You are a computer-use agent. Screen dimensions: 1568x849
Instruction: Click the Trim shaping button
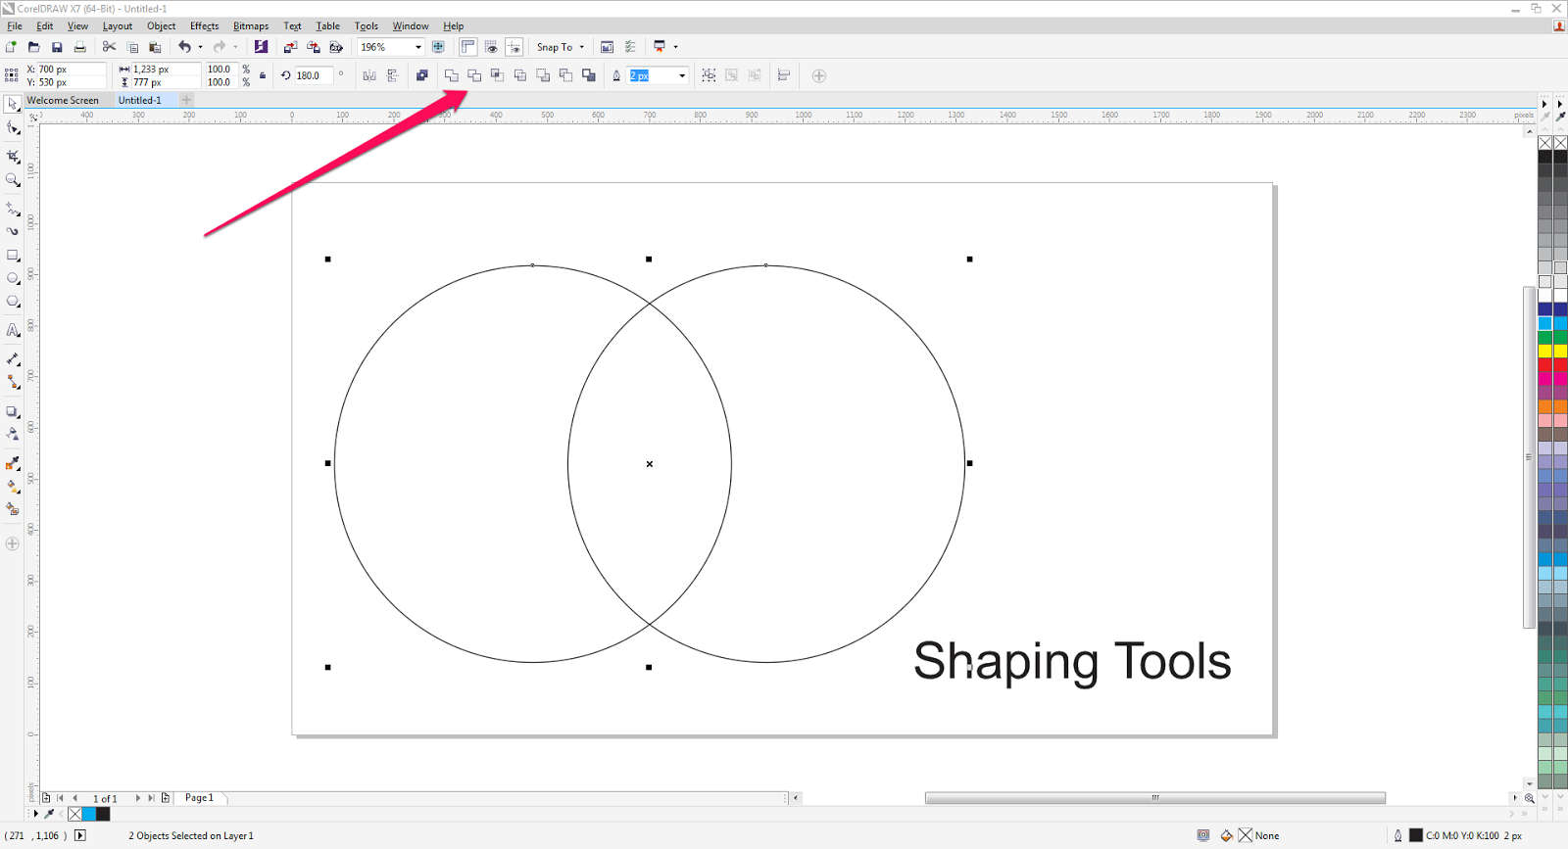click(474, 75)
